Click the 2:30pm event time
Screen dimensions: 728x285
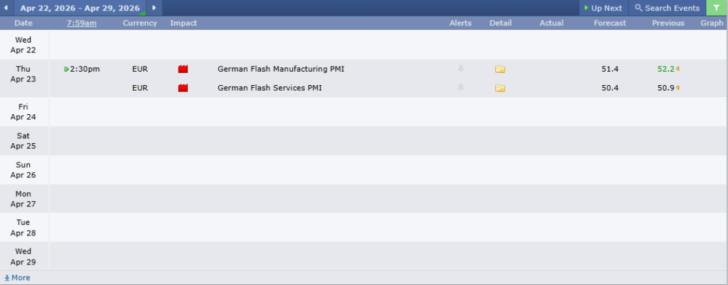pyautogui.click(x=85, y=69)
